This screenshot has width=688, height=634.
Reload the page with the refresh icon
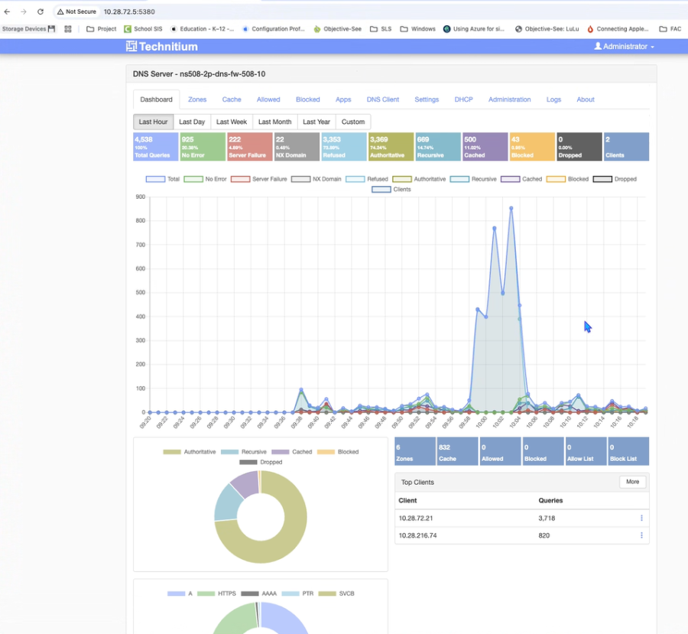coord(41,11)
